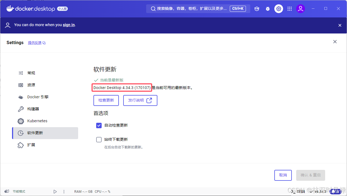Click the Docker Desktop whale logo
This screenshot has width=347, height=196.
pos(10,8)
